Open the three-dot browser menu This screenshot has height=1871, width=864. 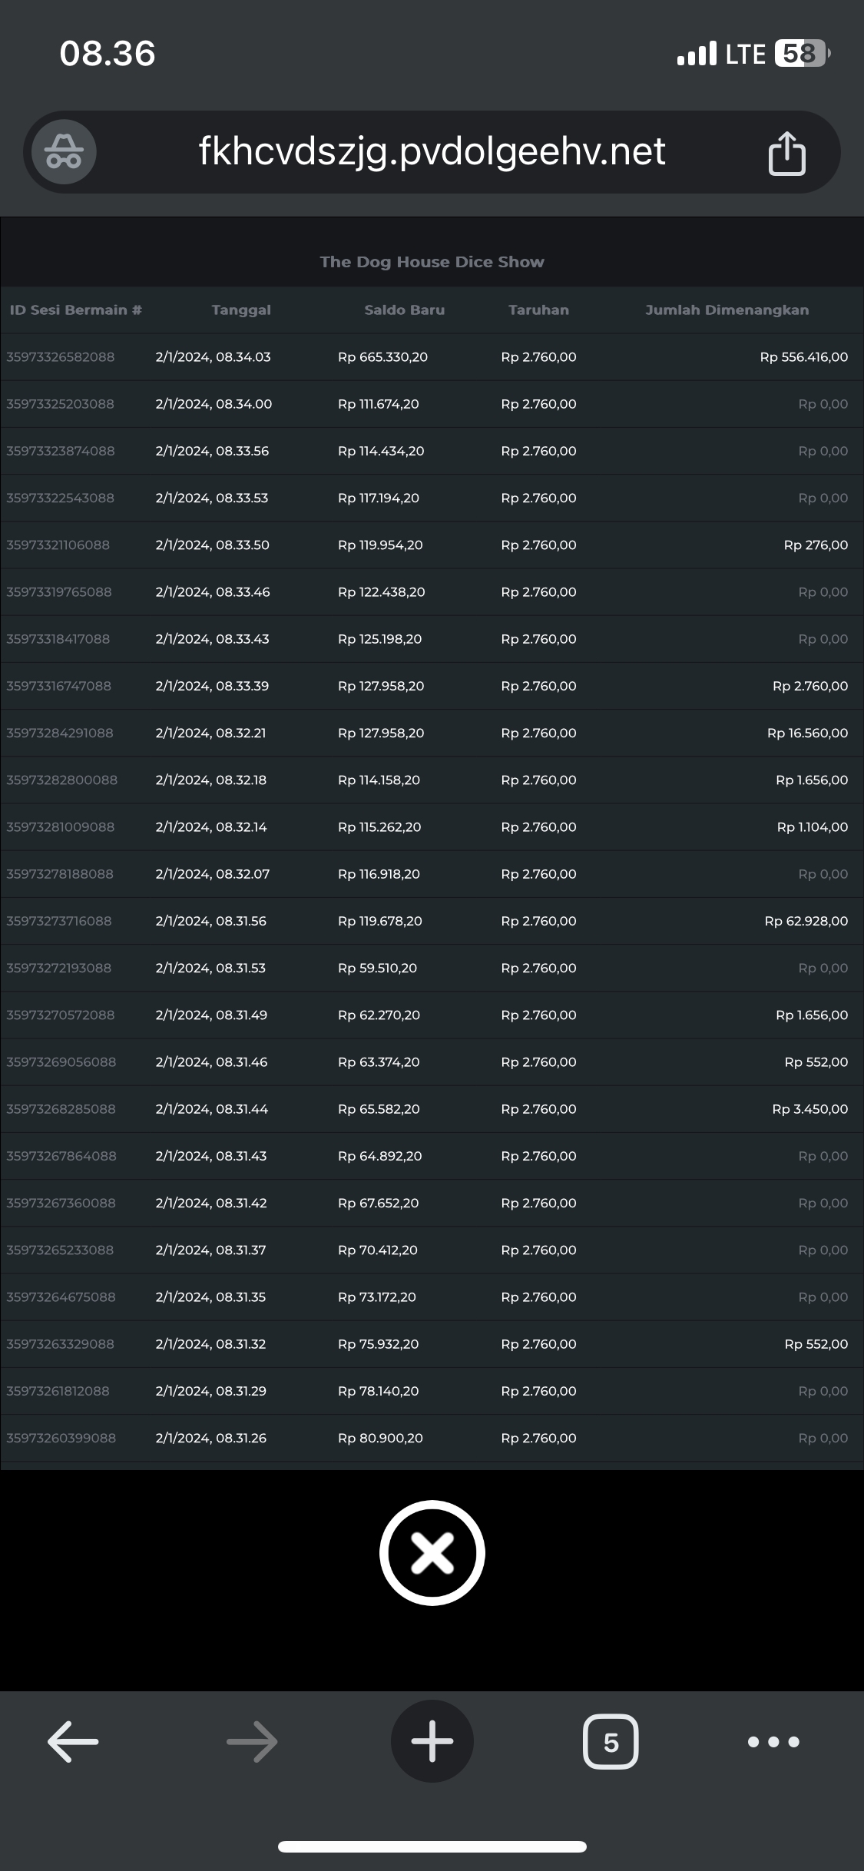773,1741
